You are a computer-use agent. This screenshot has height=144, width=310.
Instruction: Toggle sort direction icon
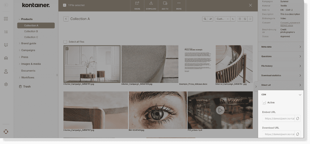(233, 19)
